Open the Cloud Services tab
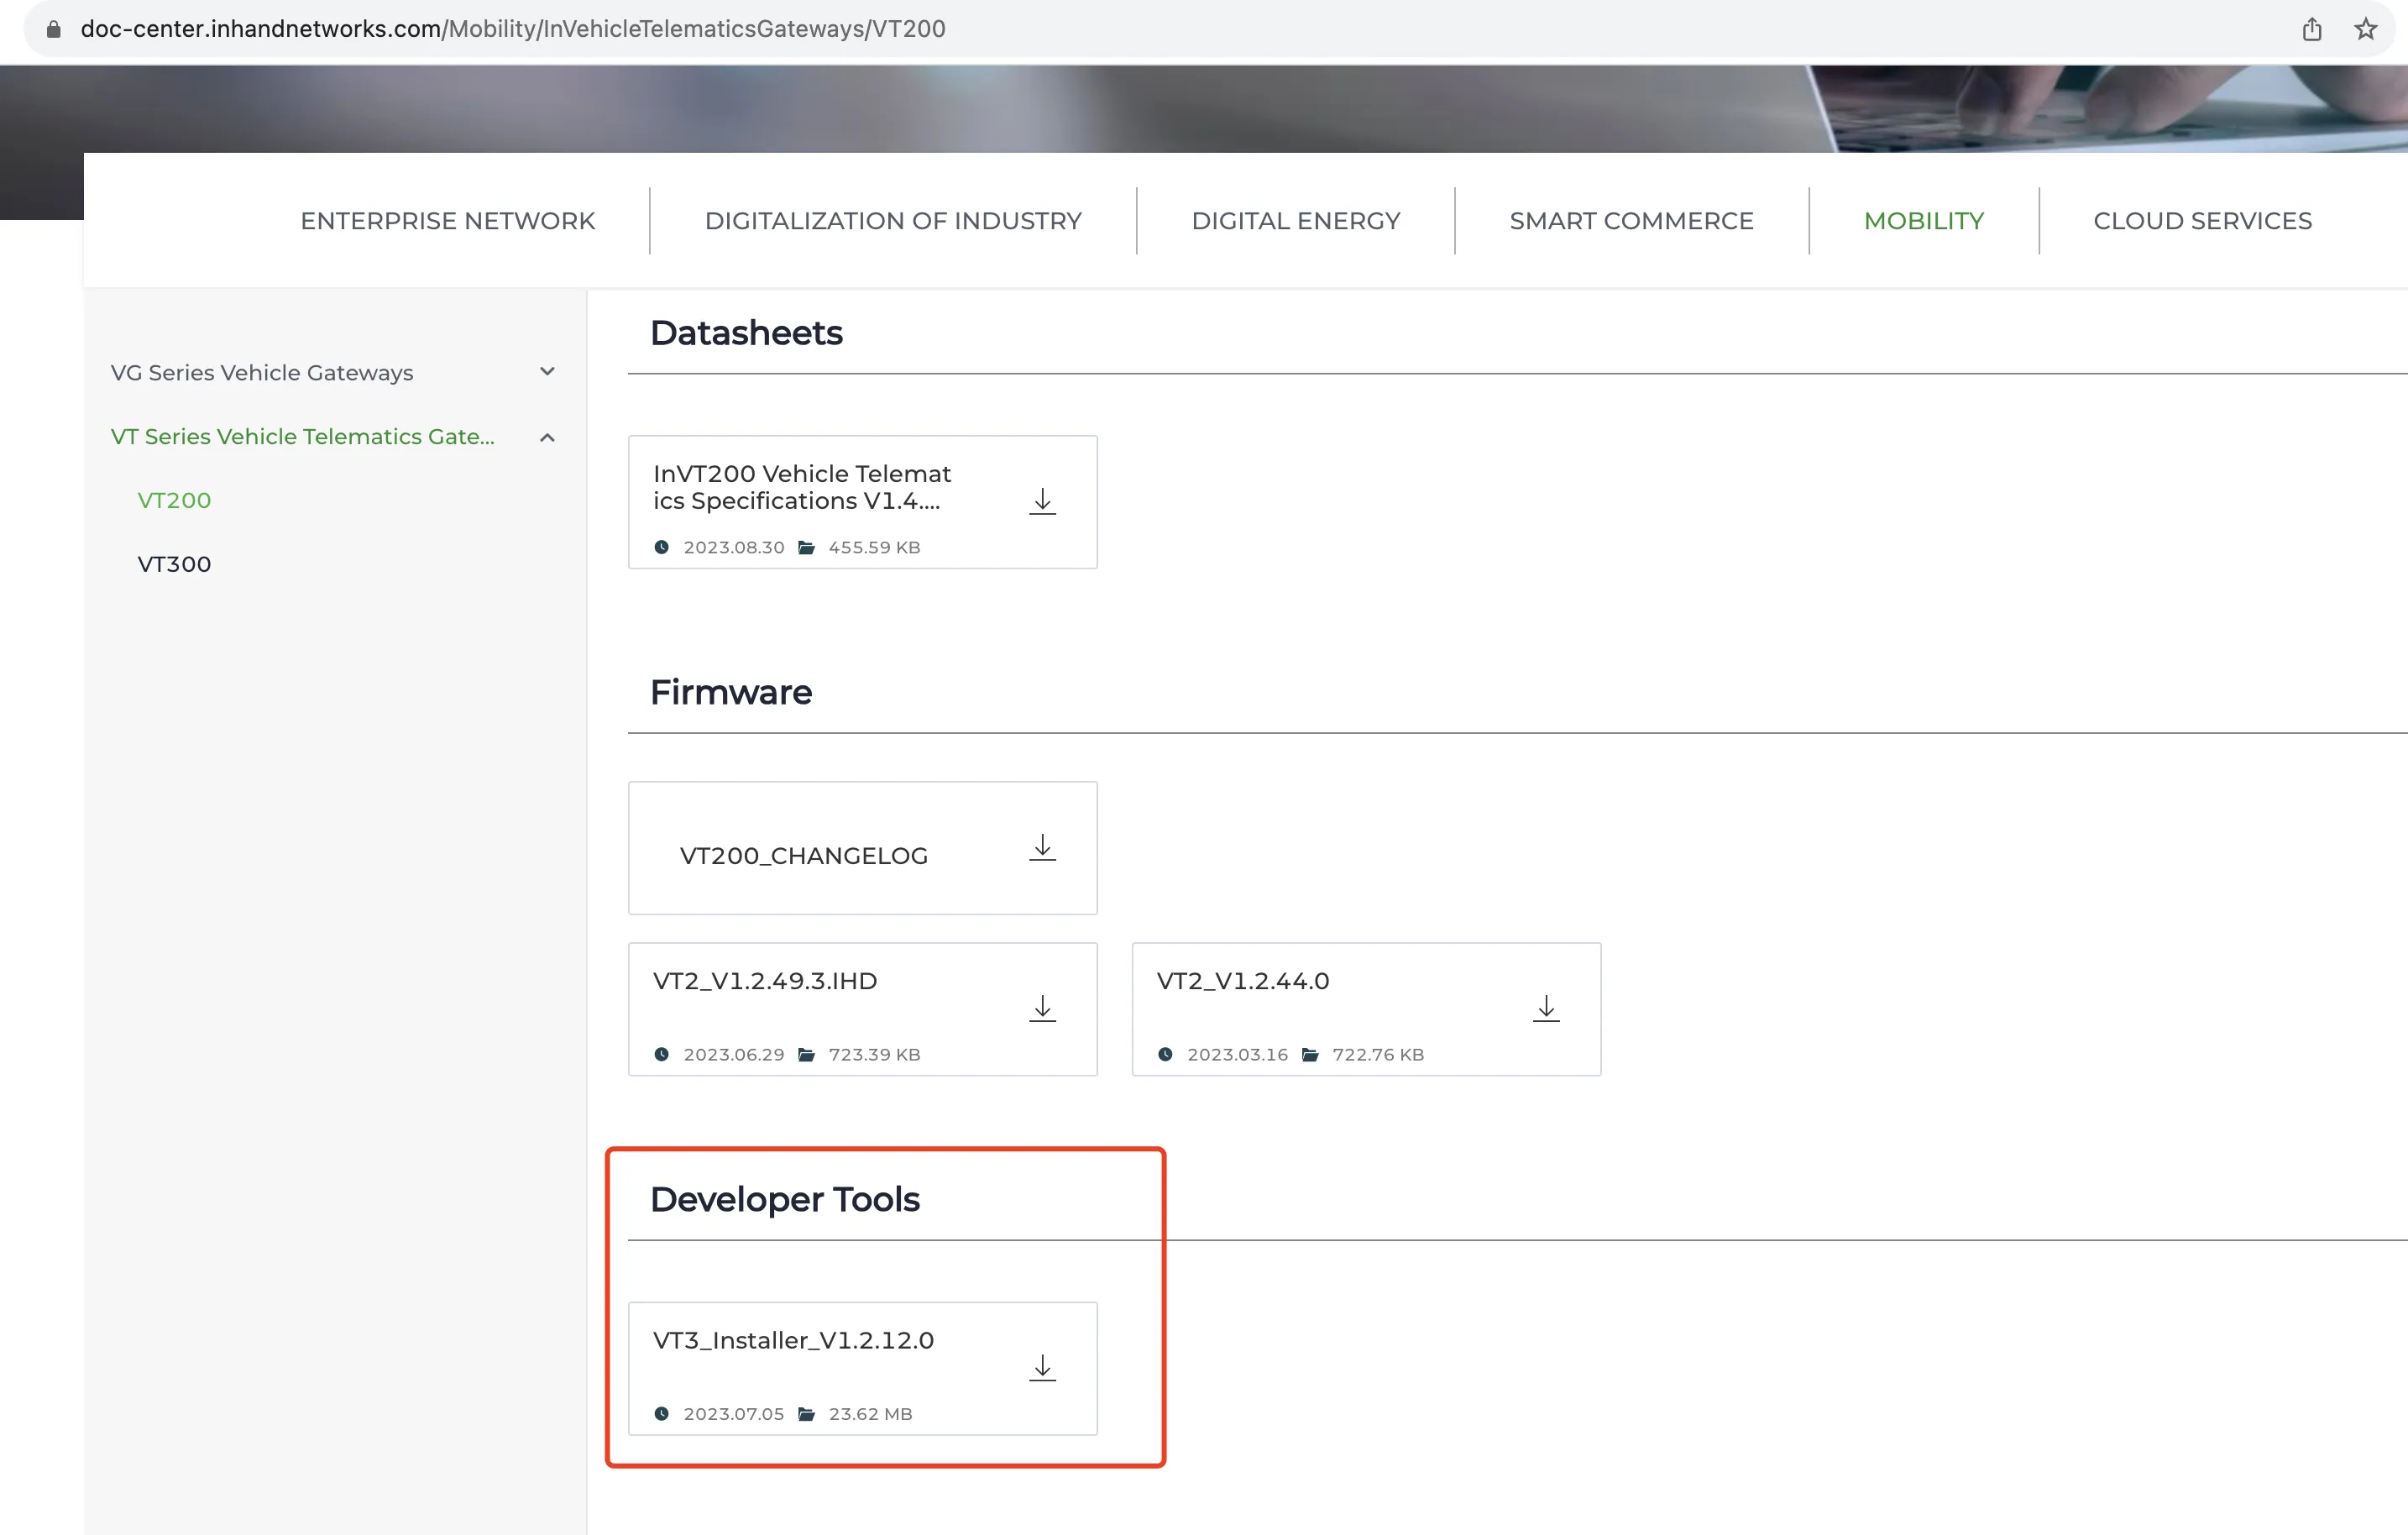The height and width of the screenshot is (1535, 2408). (x=2202, y=221)
